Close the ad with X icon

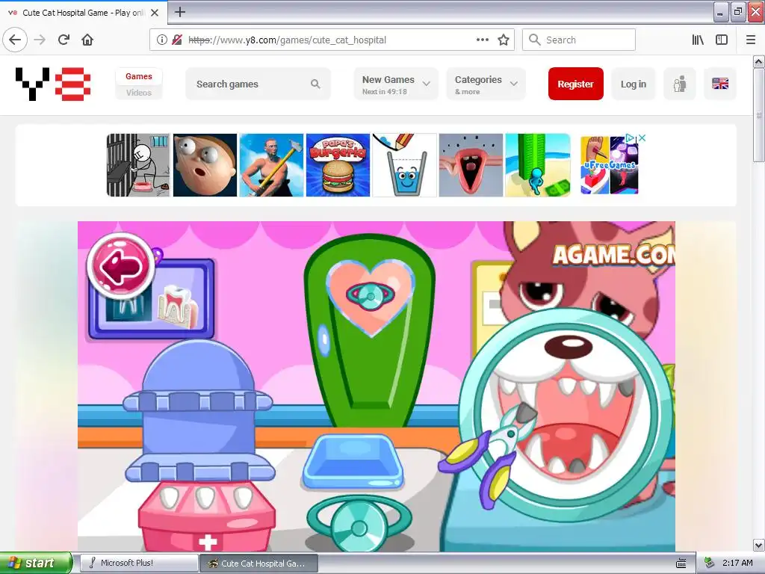tap(642, 138)
